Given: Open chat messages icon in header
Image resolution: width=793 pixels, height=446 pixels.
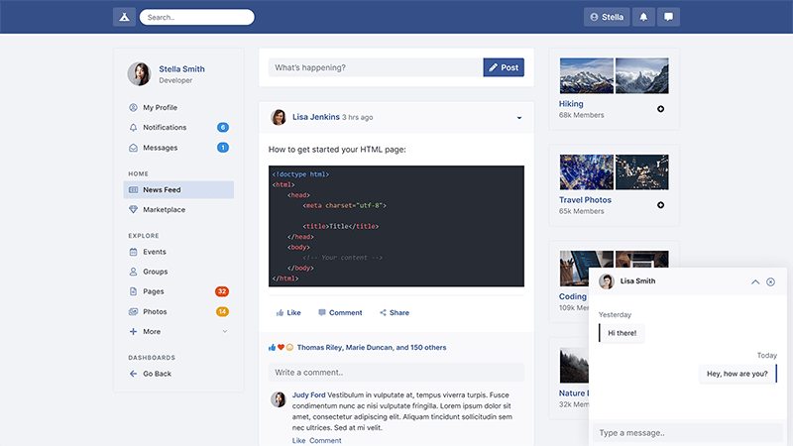Looking at the screenshot, I should [669, 17].
